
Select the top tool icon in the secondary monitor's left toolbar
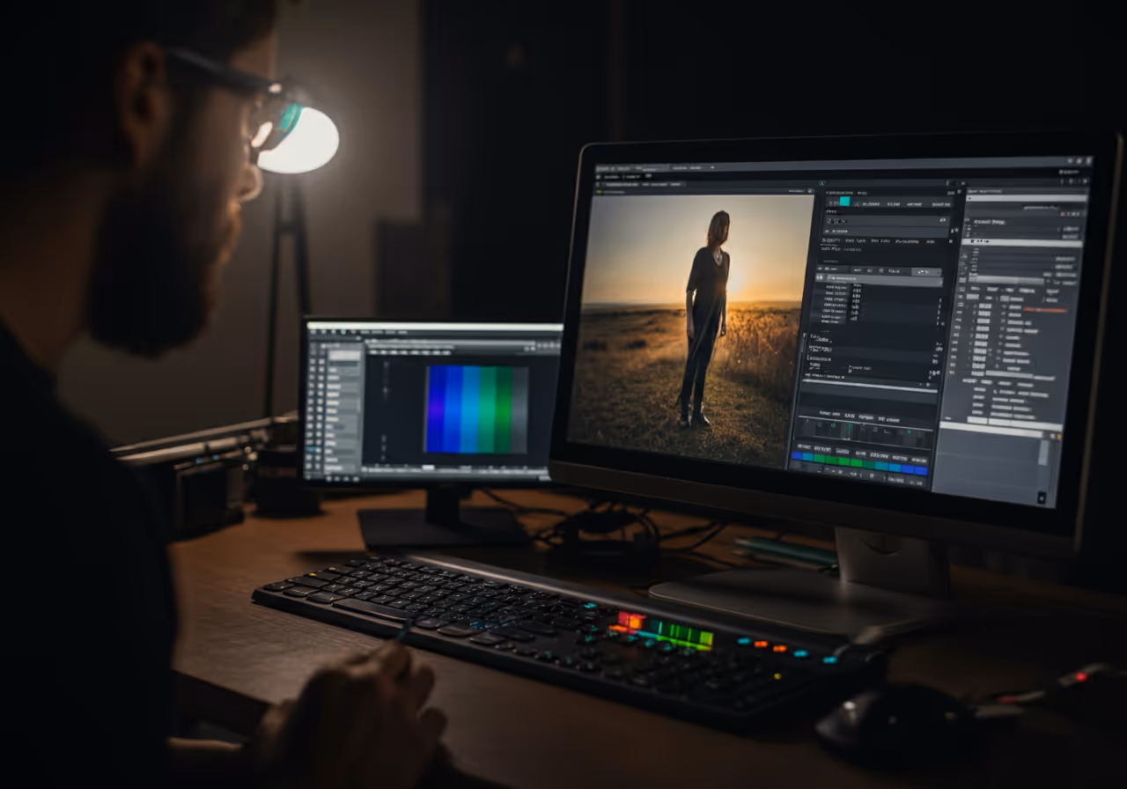click(313, 346)
